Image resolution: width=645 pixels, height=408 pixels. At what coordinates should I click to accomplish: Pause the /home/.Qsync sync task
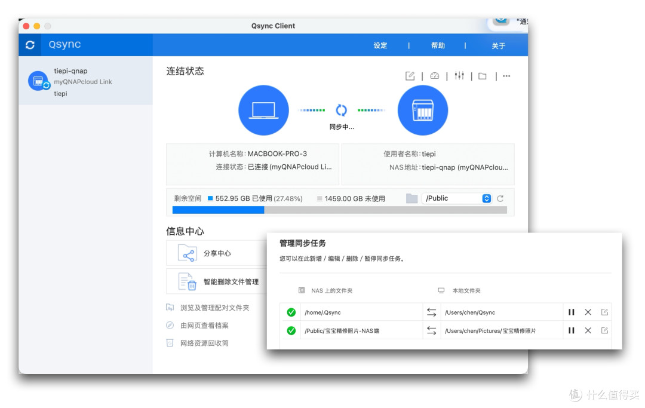(x=571, y=312)
